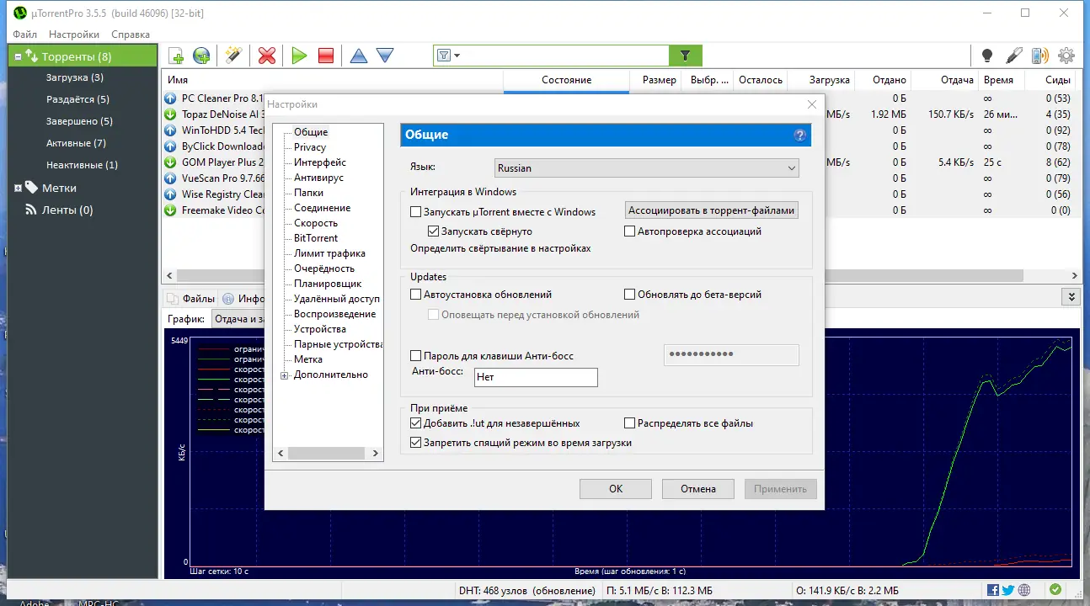The width and height of the screenshot is (1090, 606).
Task: Click the RSS icon beside Ленты
Action: (x=31, y=210)
